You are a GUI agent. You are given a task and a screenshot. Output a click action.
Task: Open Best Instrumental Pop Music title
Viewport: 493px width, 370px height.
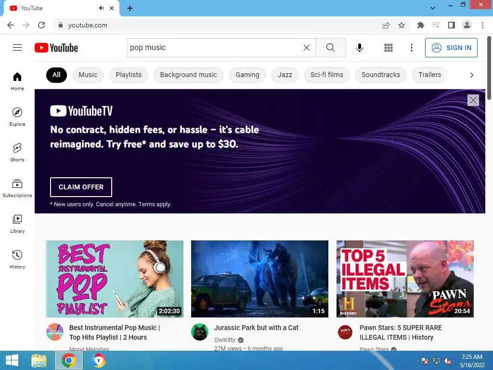(x=115, y=332)
